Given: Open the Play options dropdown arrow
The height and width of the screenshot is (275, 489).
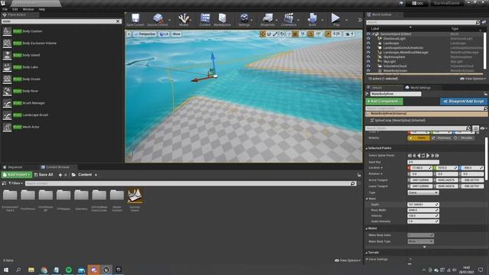Looking at the screenshot, I should [346, 21].
